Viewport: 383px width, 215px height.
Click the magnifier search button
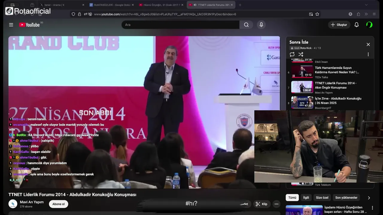246,25
